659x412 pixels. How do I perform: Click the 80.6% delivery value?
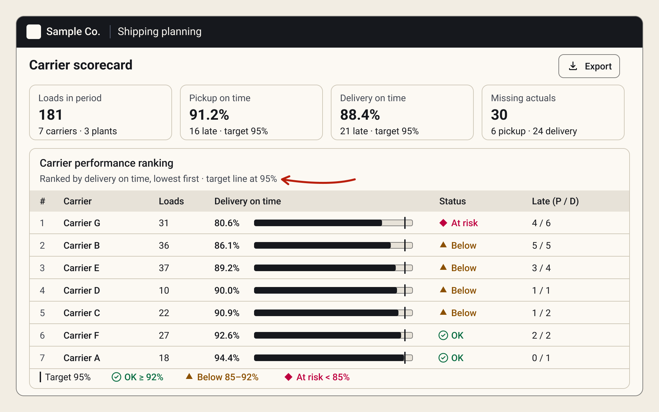(227, 223)
